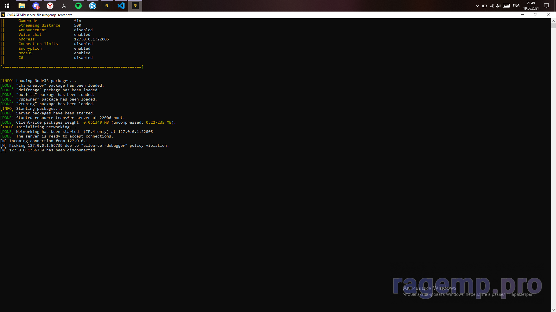The image size is (556, 312).
Task: Open the console window system menu icon
Action: [3, 15]
